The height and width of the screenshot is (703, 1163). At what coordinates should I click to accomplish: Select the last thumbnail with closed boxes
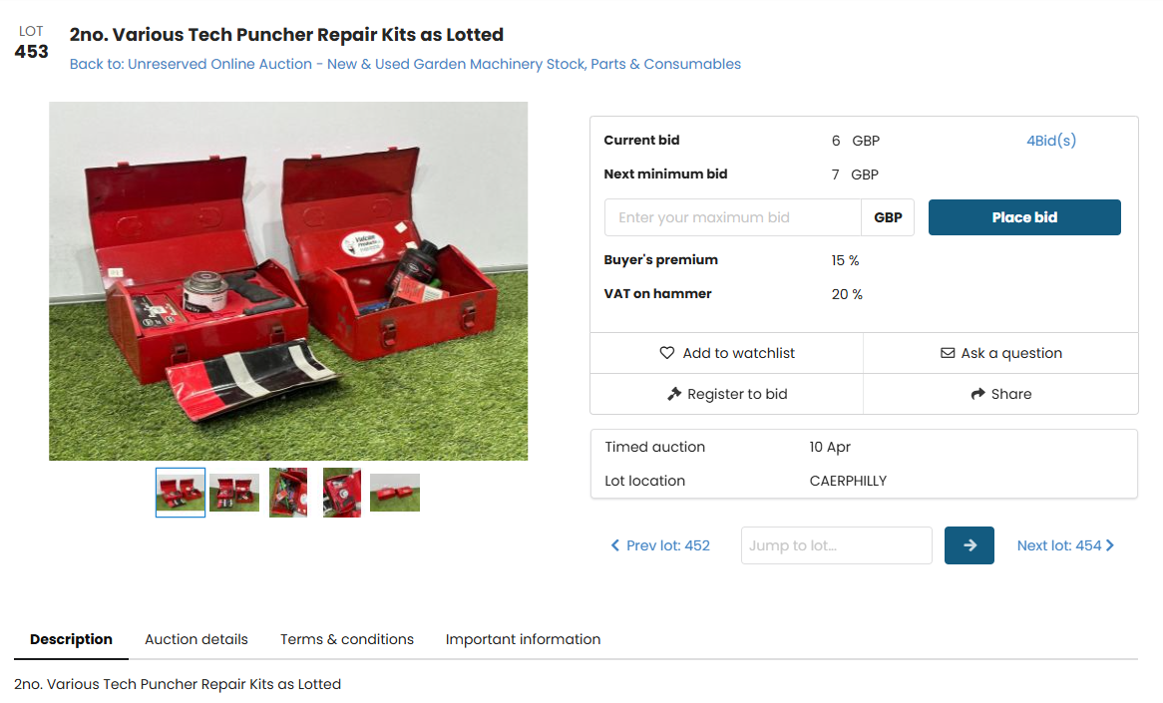395,493
